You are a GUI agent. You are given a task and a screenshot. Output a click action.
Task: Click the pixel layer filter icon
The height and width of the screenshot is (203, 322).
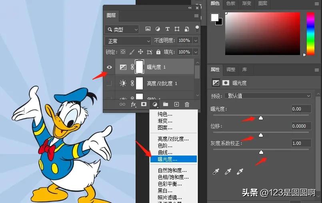(x=148, y=29)
